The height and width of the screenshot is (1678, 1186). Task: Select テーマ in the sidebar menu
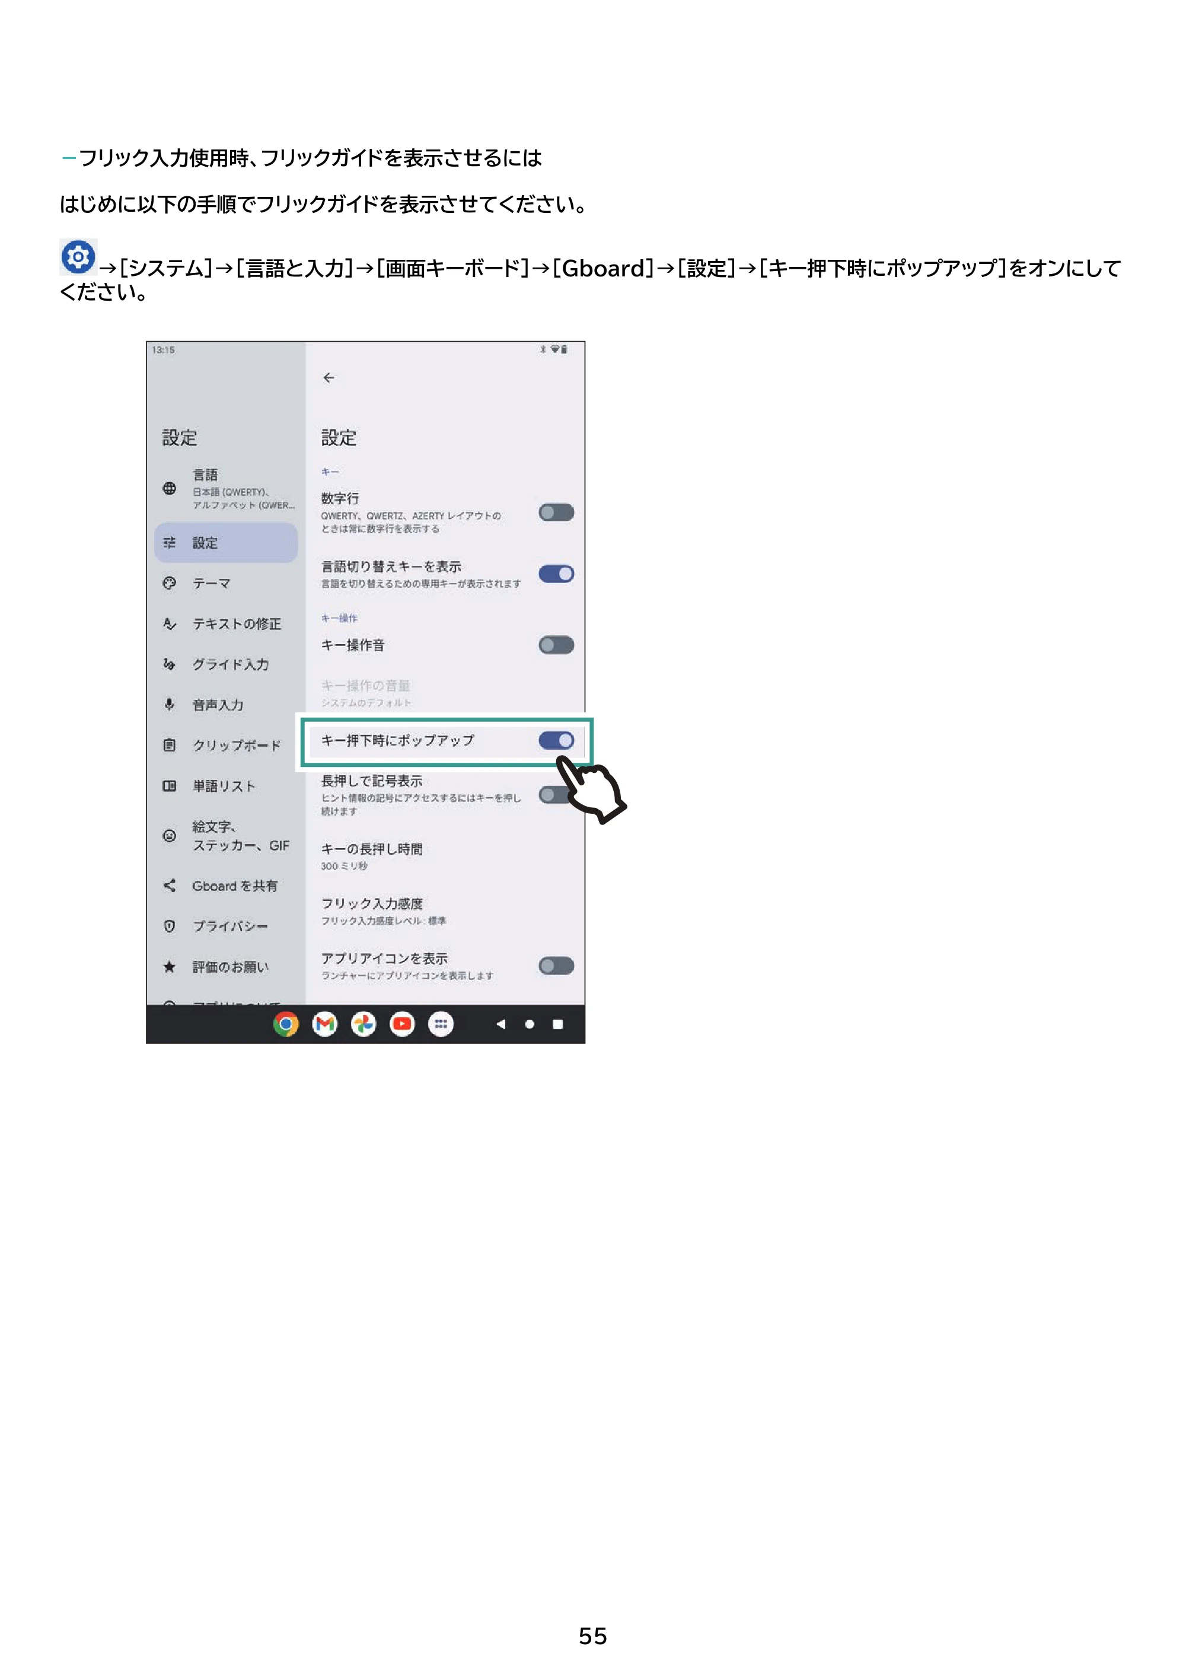coord(212,583)
